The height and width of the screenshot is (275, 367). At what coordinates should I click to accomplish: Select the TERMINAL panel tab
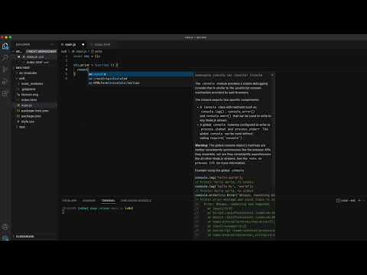click(108, 201)
